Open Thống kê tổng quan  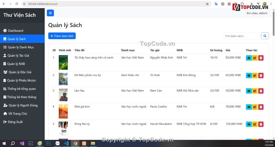(22, 89)
